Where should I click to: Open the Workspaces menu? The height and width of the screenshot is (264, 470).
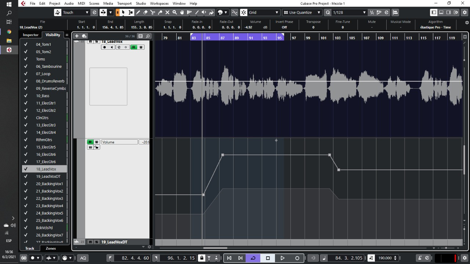(x=159, y=3)
